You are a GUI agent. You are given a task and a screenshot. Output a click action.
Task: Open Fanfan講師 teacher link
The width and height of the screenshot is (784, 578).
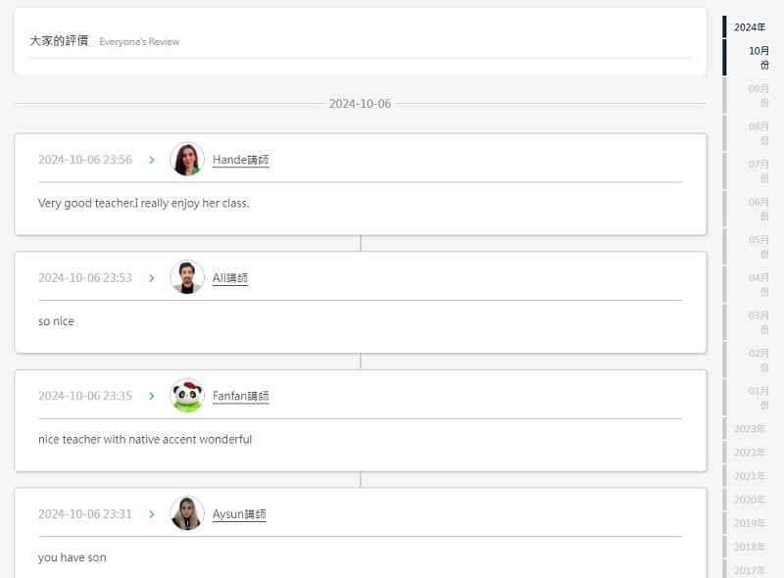[x=240, y=396]
